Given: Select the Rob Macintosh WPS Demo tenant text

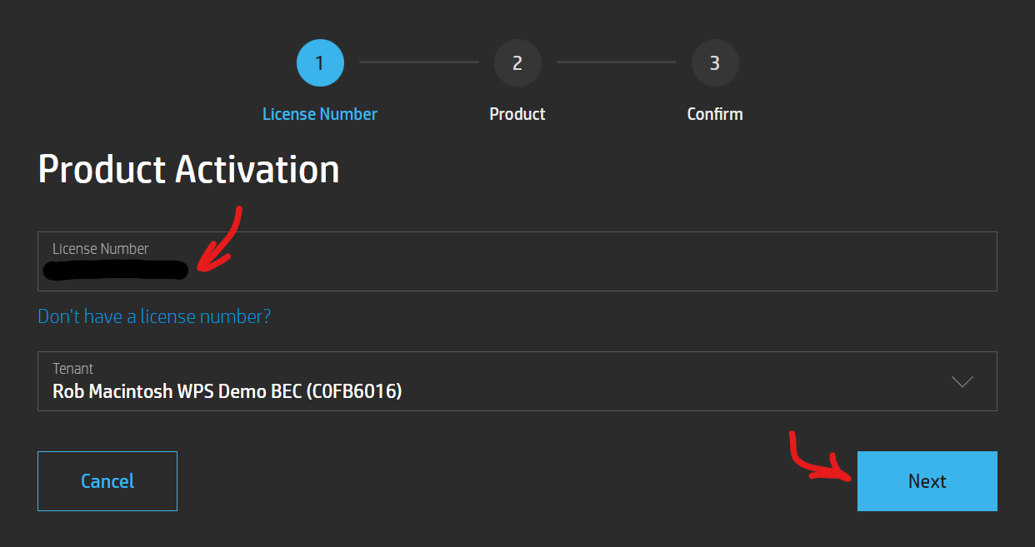Looking at the screenshot, I should (x=227, y=390).
